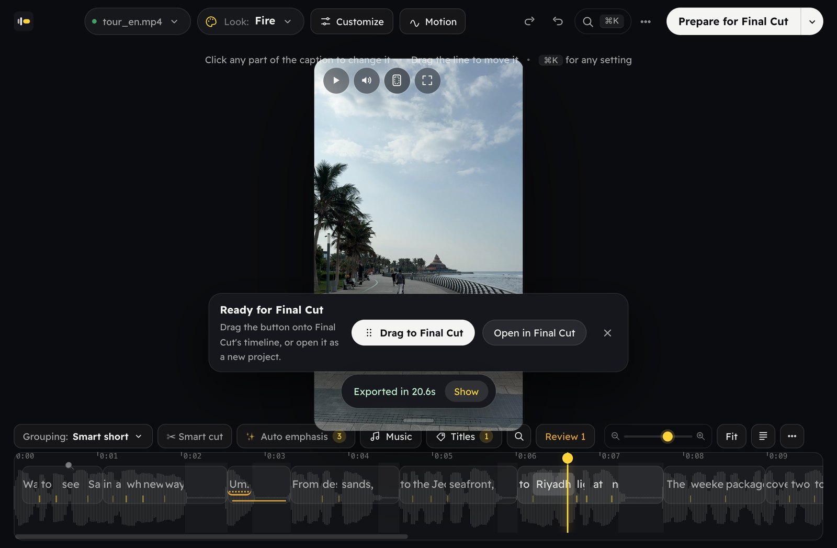This screenshot has width=837, height=548.
Task: Play the video preview
Action: pos(336,81)
